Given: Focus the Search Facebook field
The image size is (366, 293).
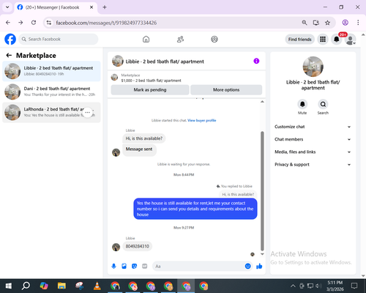Looking at the screenshot, I should click(x=59, y=39).
